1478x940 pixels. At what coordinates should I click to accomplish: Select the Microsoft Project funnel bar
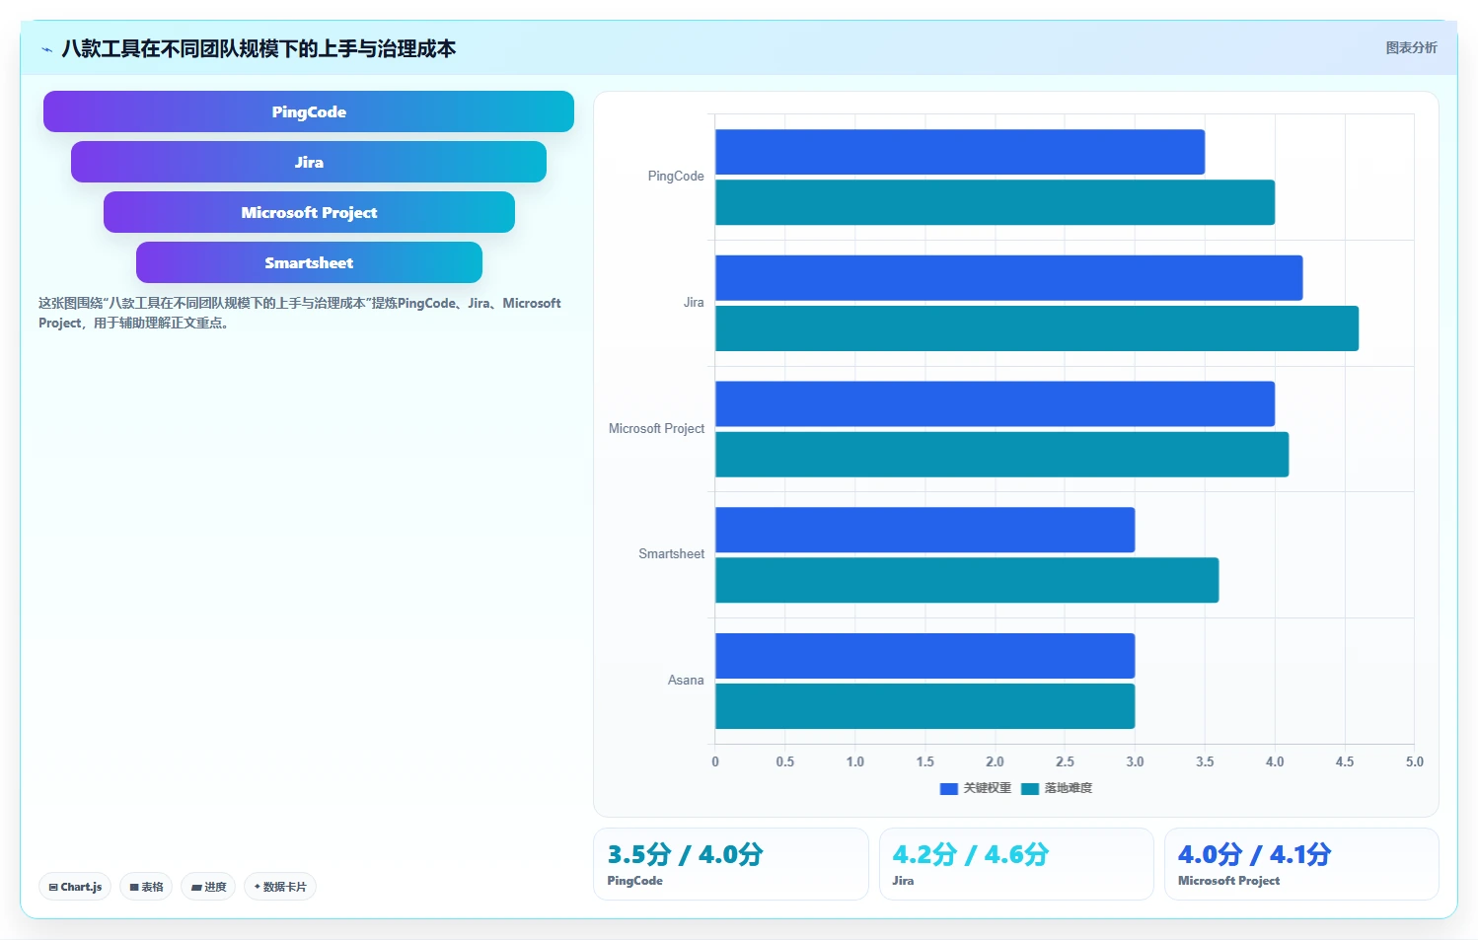point(309,212)
